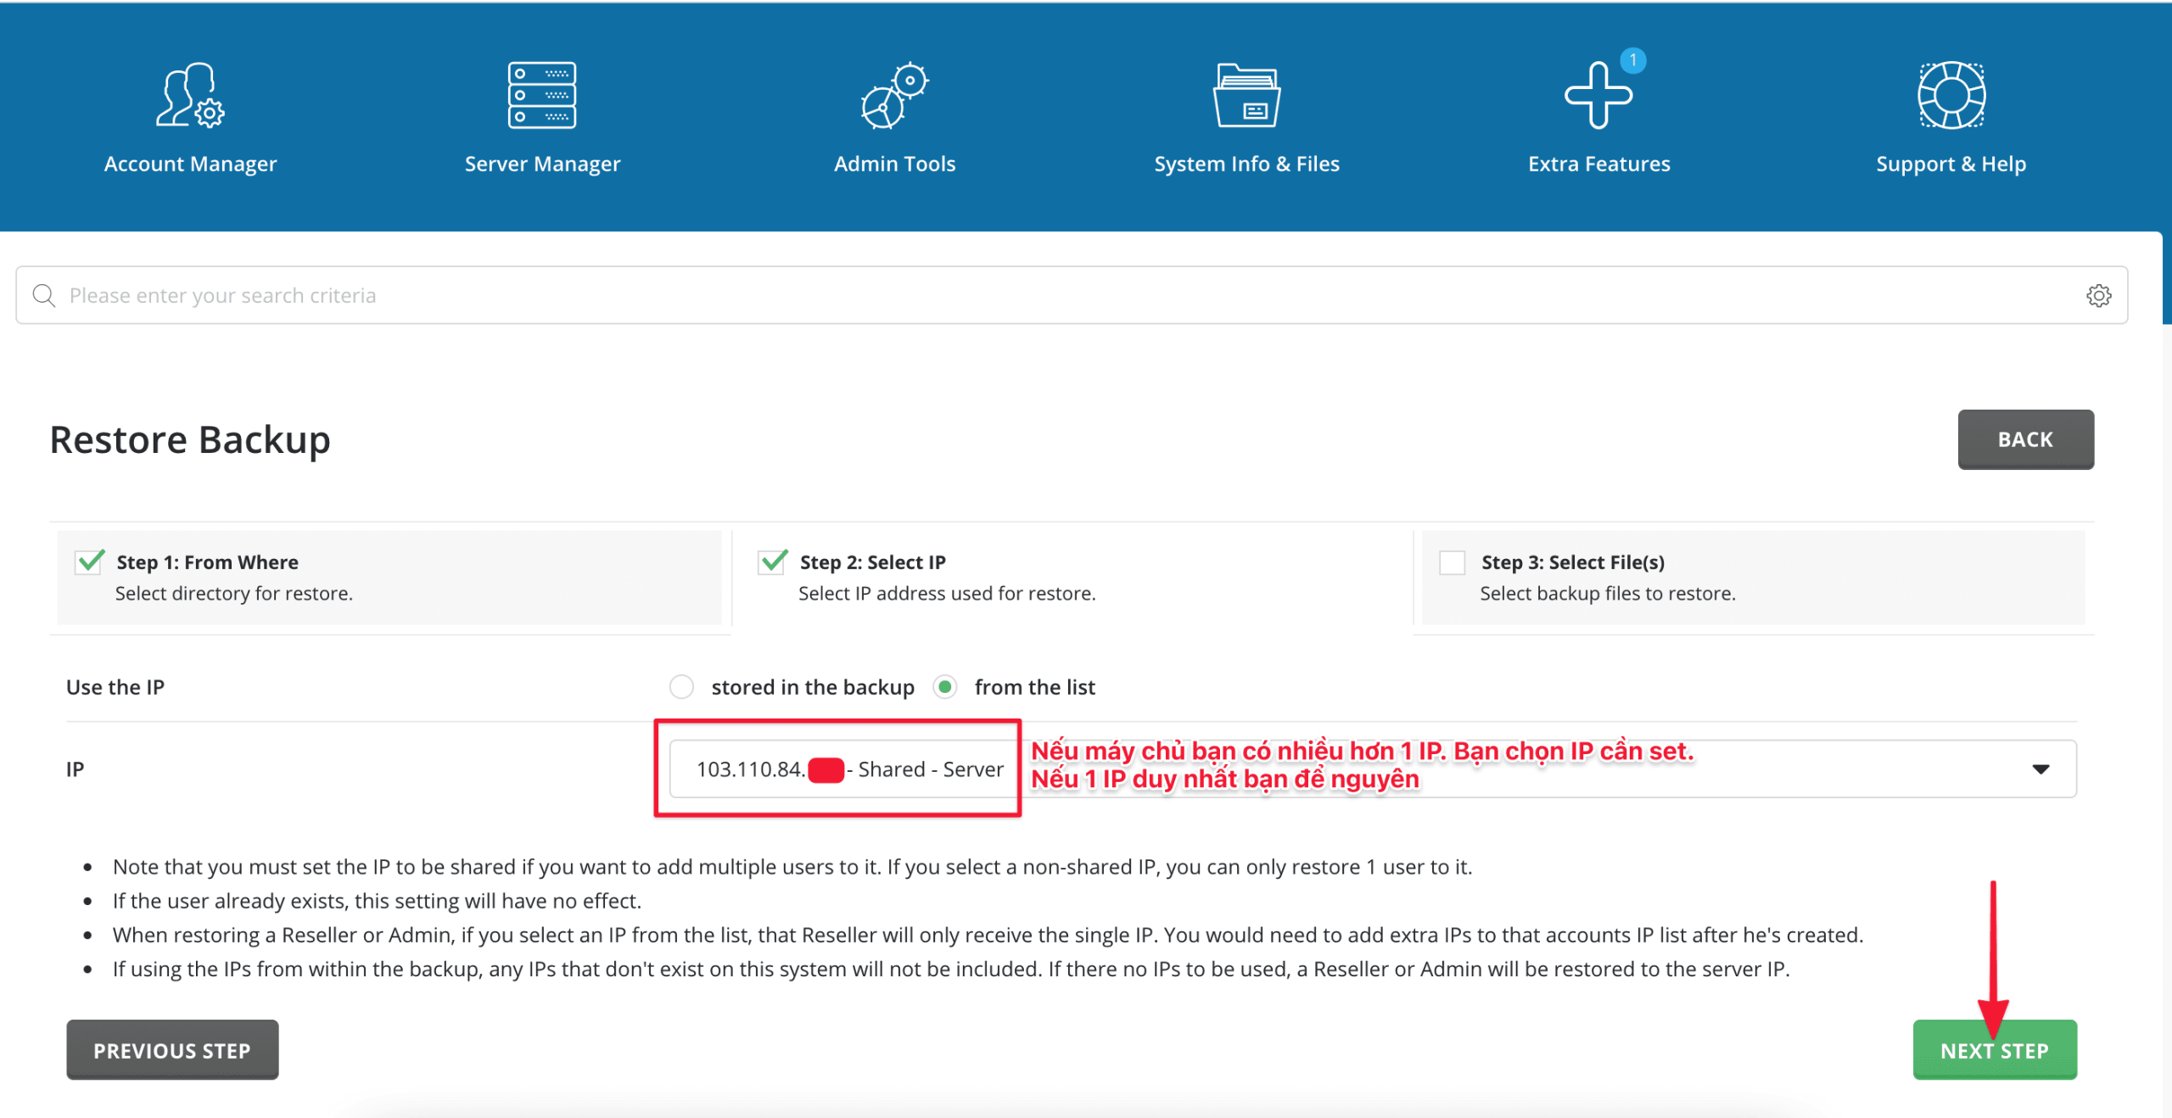Click the System Info & Files folder icon
Screen dimensions: 2172x1118
tap(1246, 95)
